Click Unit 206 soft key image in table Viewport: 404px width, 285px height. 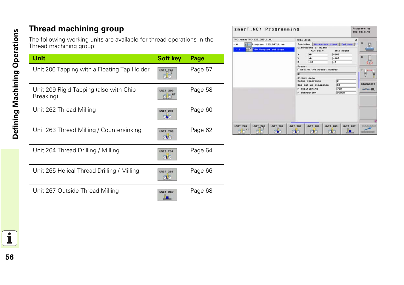pyautogui.click(x=167, y=73)
